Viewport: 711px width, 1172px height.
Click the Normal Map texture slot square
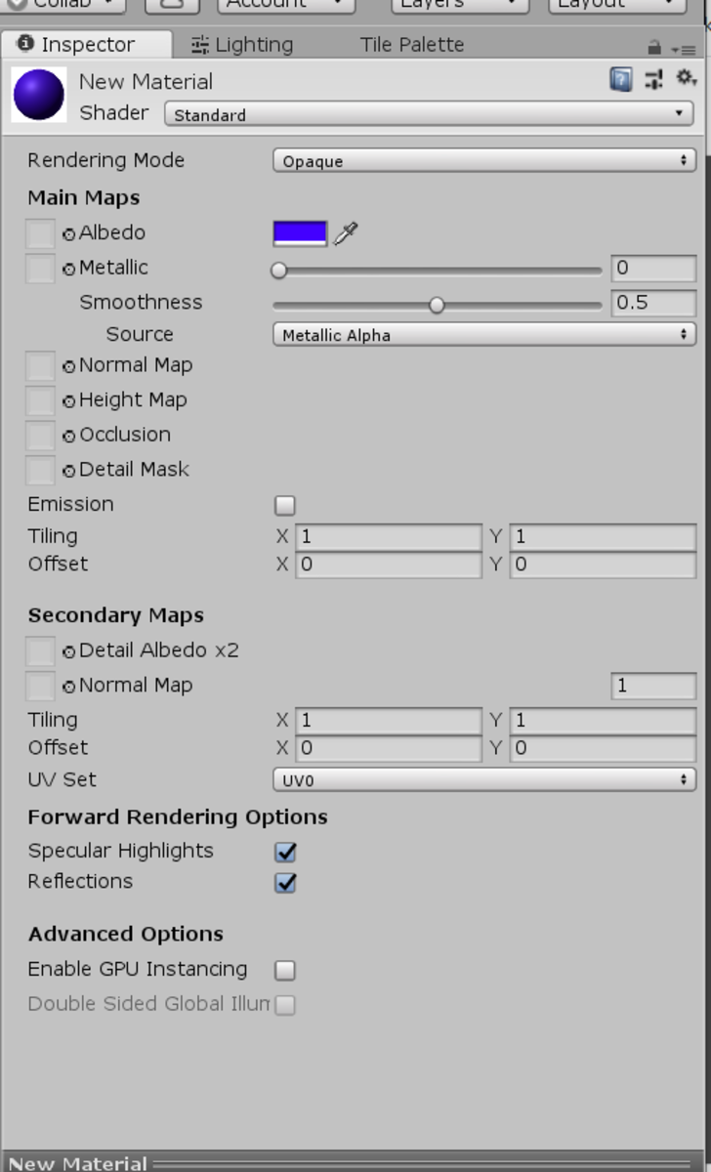(x=40, y=366)
